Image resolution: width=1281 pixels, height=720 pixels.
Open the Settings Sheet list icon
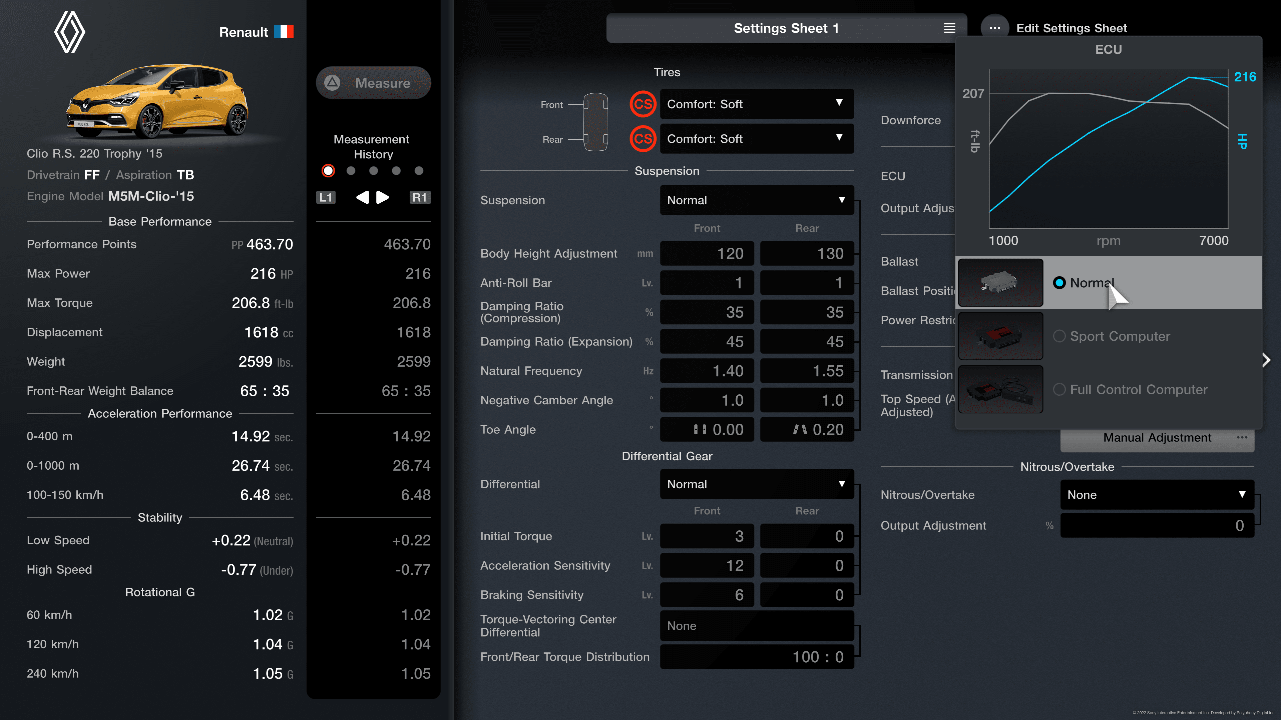pos(949,28)
